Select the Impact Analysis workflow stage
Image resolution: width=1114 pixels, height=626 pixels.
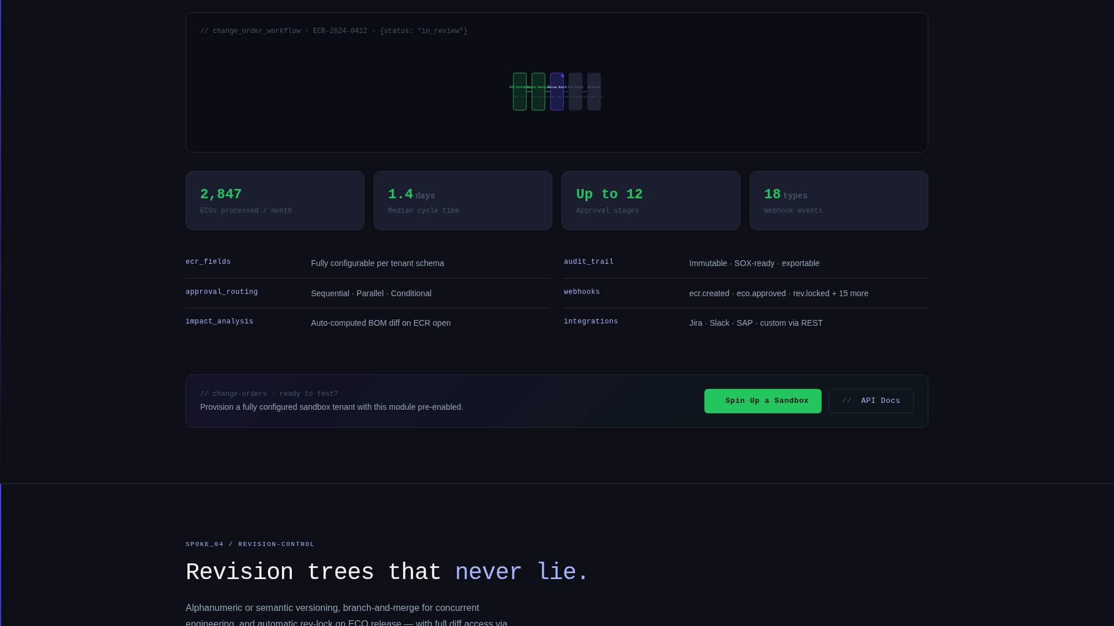[x=538, y=92]
